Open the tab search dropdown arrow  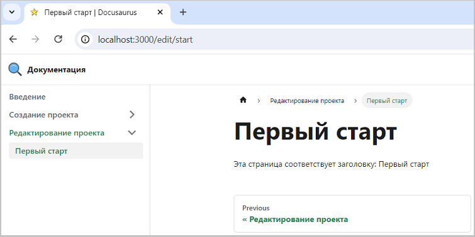pos(12,12)
